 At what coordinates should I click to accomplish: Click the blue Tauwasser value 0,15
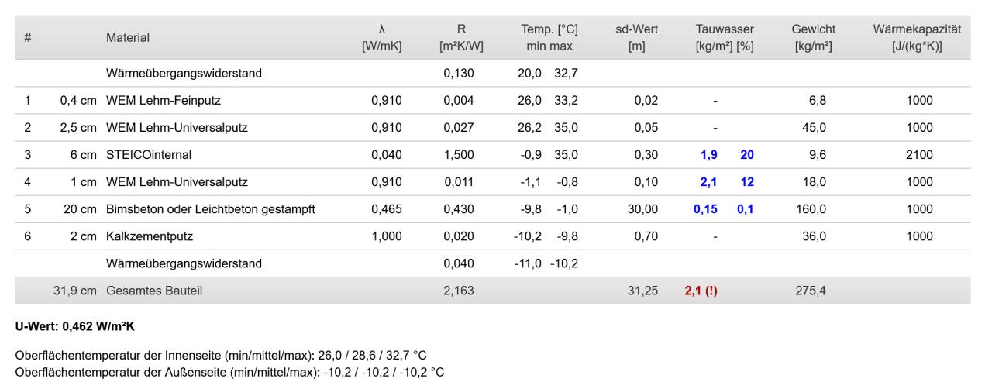[705, 209]
